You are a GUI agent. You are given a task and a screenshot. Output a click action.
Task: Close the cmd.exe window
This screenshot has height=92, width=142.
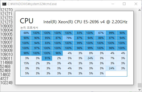click(x=136, y=4)
